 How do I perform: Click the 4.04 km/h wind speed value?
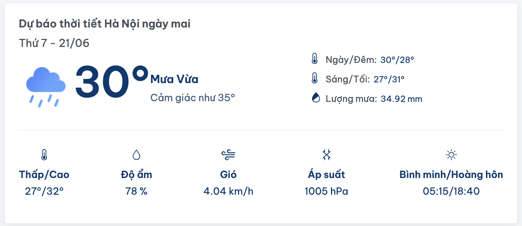[228, 191]
